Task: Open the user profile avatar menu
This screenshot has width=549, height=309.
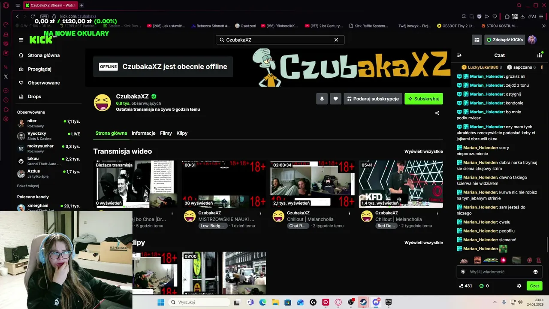Action: (x=532, y=40)
